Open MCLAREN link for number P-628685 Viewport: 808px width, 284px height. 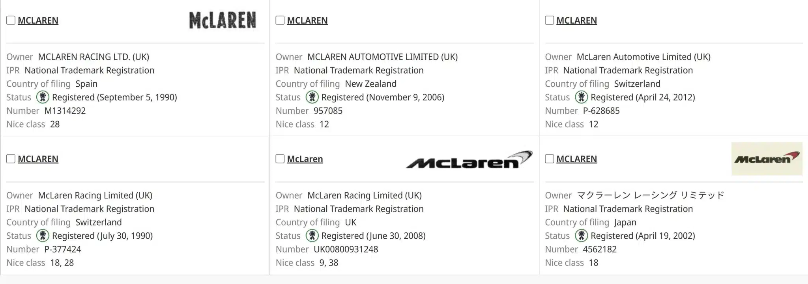pyautogui.click(x=576, y=20)
